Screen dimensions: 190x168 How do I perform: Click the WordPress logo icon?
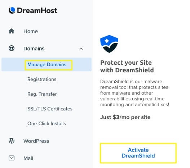(12, 141)
